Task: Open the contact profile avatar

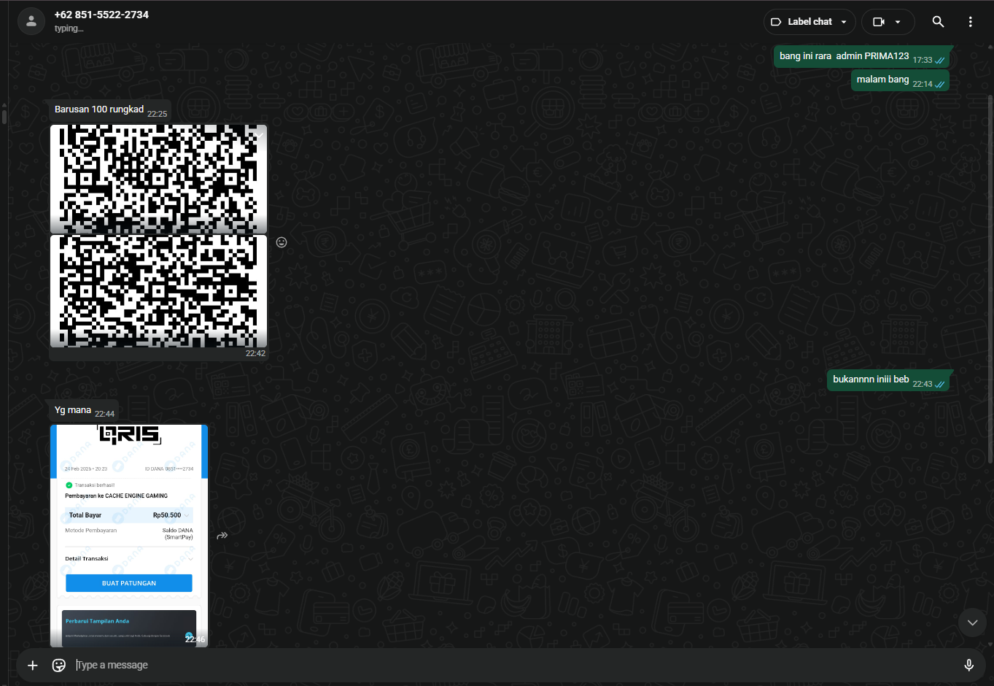Action: 31,21
